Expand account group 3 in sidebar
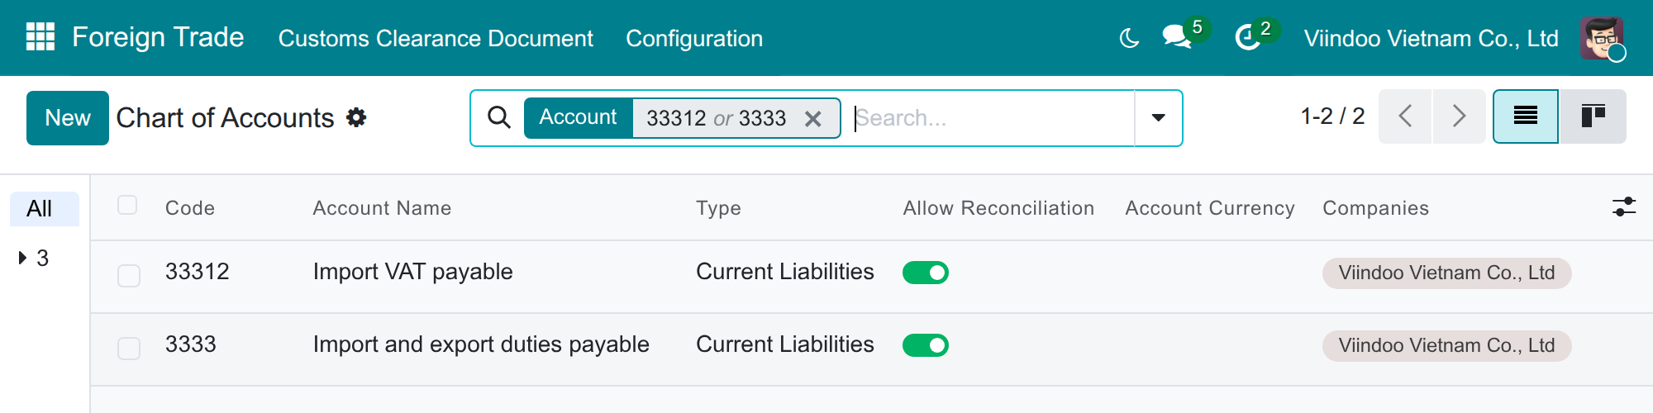The image size is (1653, 413). [x=23, y=258]
